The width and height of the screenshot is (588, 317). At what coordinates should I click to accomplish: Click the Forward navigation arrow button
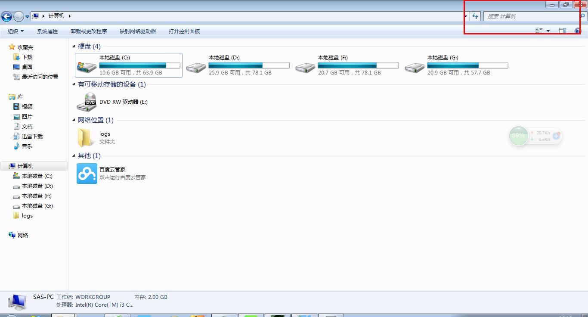[x=19, y=16]
